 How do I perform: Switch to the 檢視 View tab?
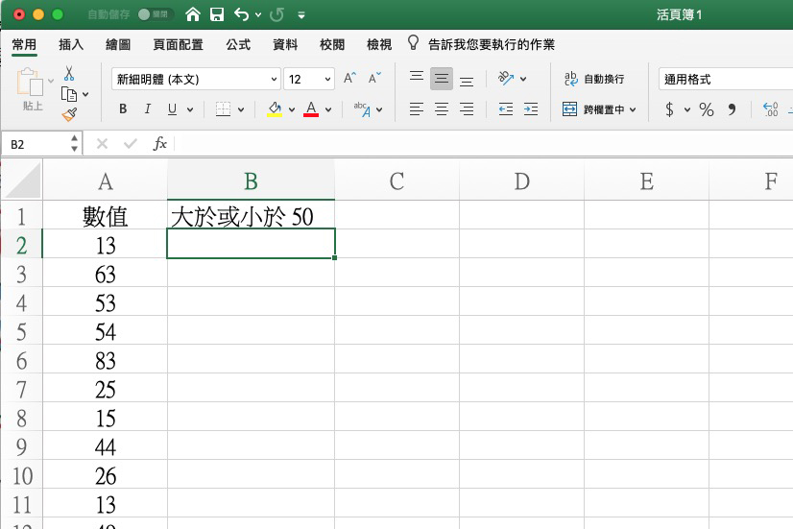(x=379, y=44)
